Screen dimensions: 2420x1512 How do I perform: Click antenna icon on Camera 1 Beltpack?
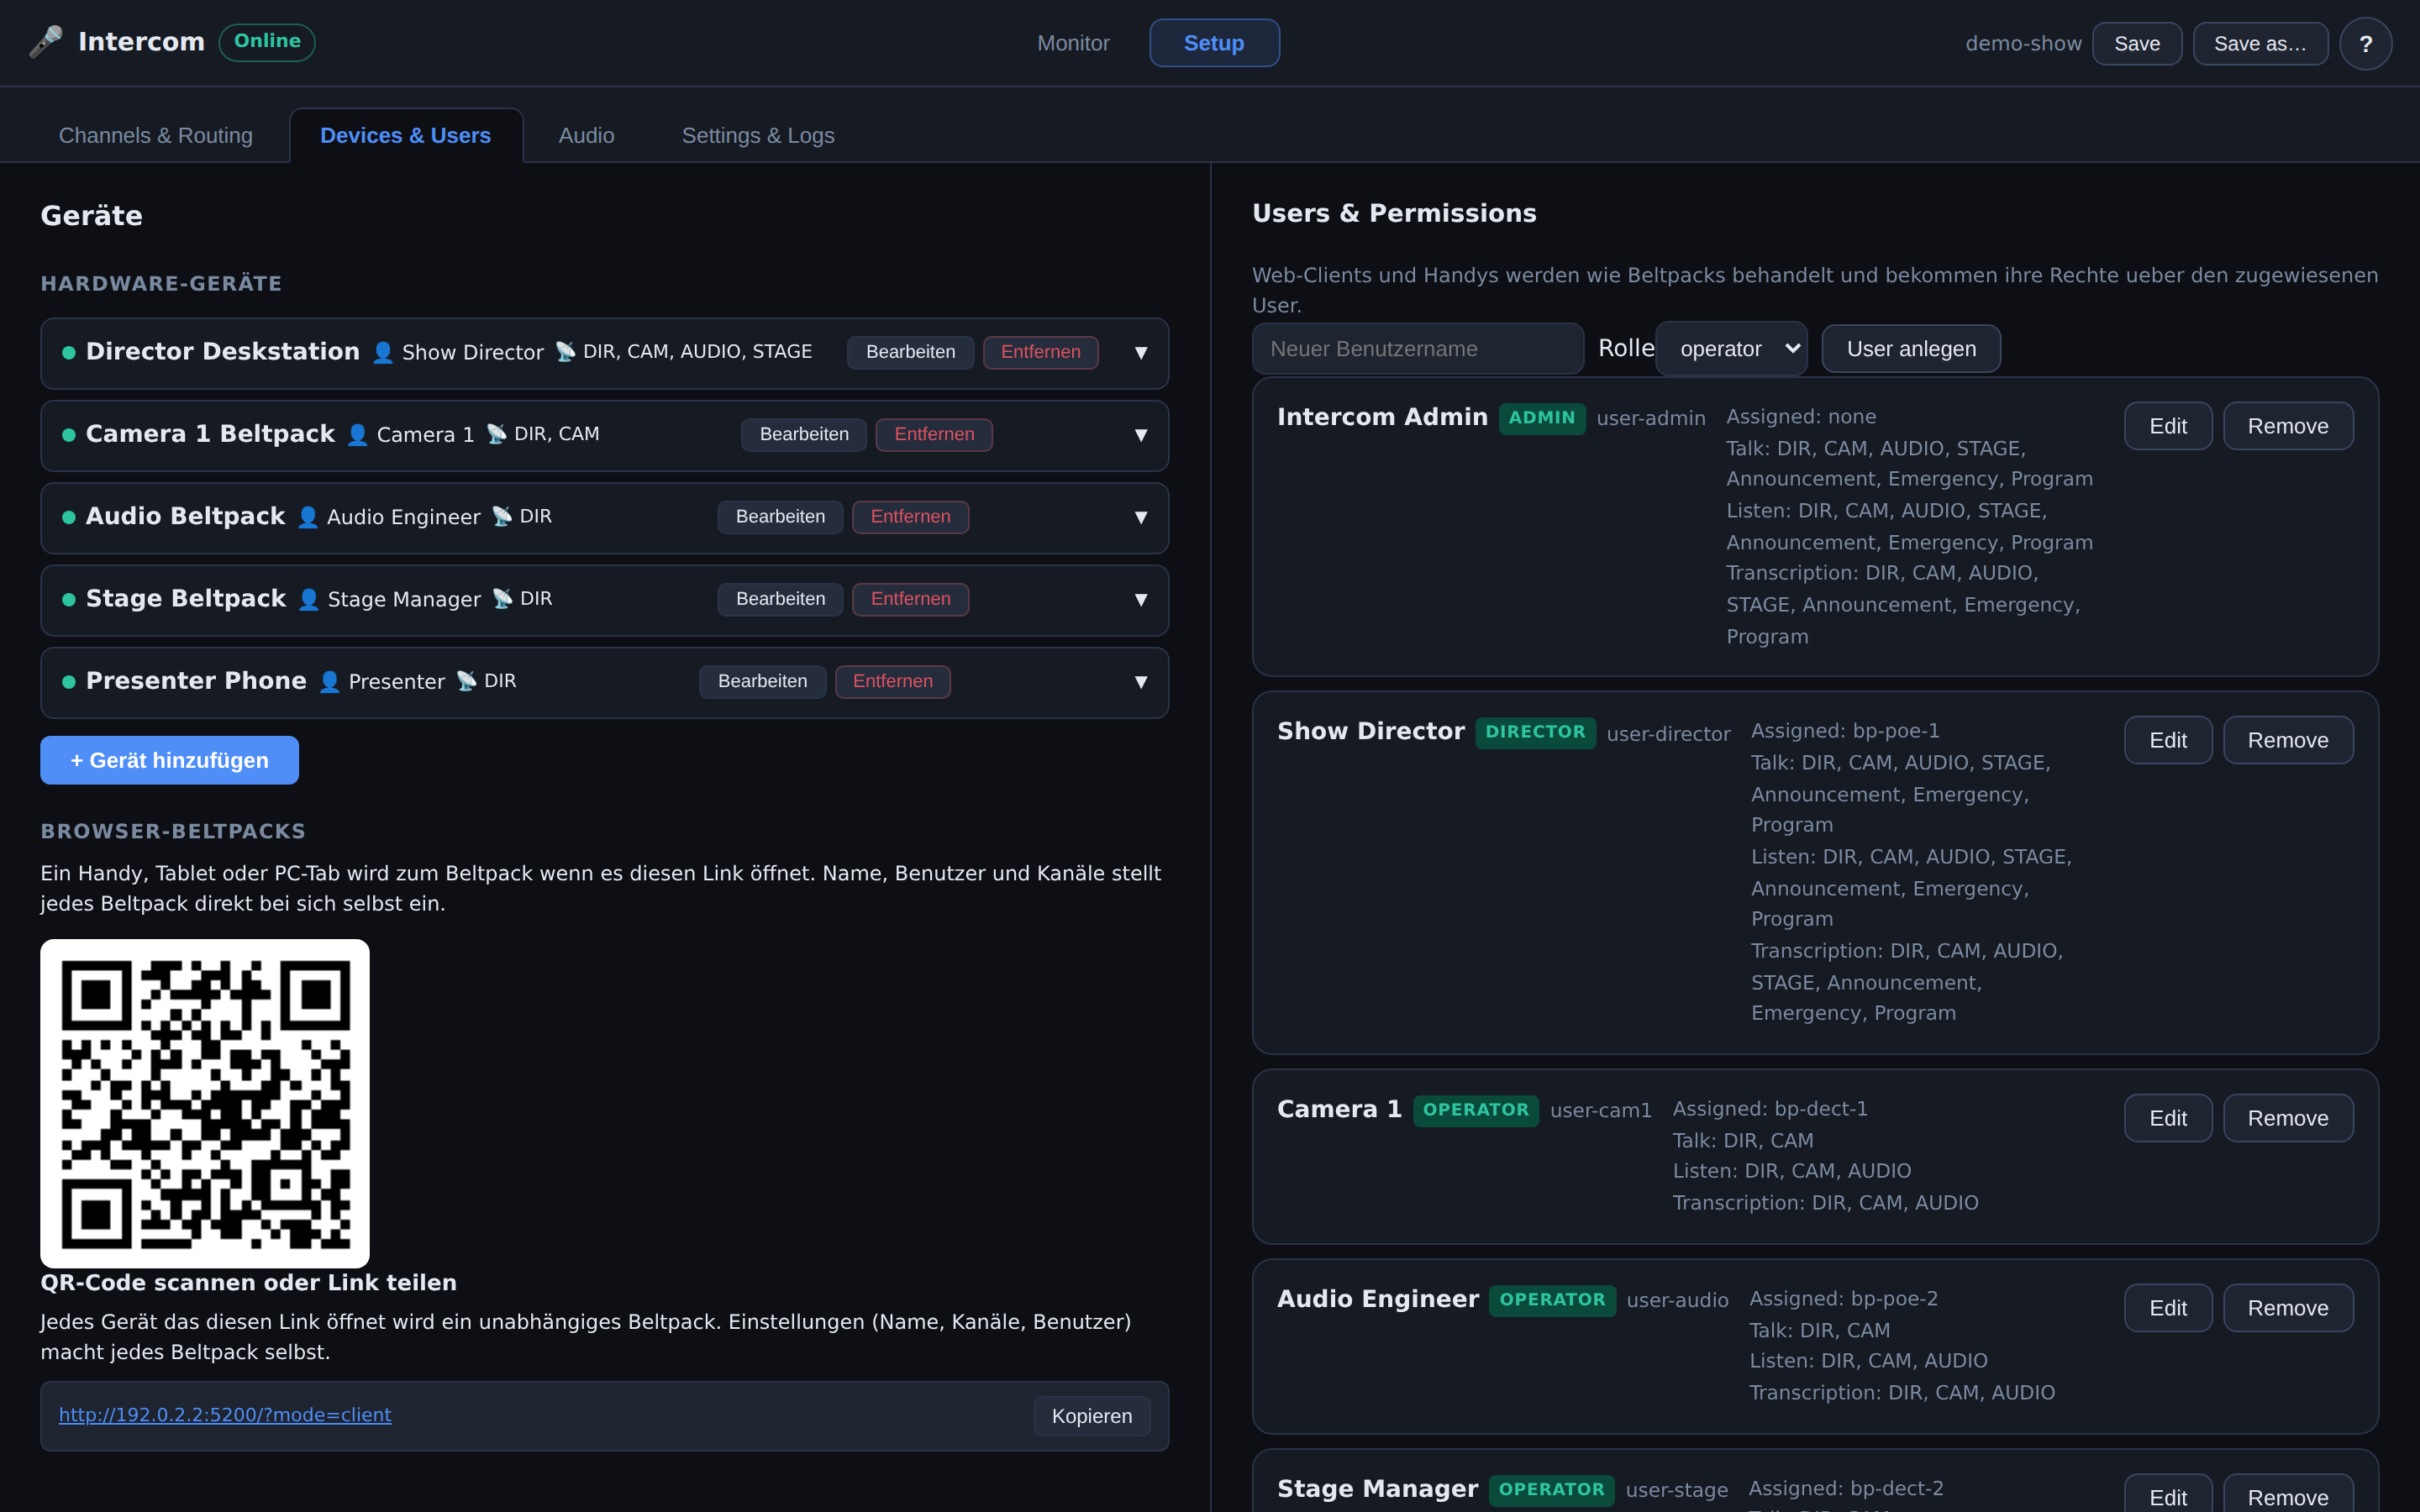click(x=497, y=434)
